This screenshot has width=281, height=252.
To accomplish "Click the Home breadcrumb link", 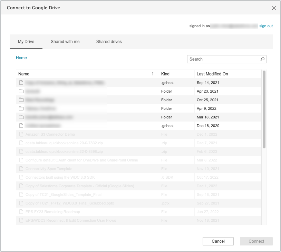I will tap(21, 58).
